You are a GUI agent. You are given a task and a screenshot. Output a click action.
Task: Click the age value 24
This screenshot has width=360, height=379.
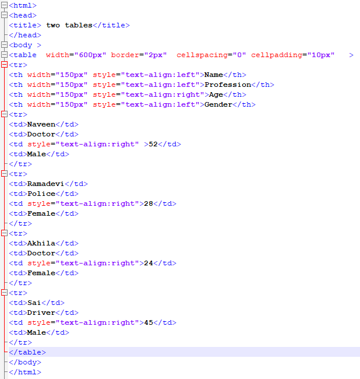tap(149, 263)
